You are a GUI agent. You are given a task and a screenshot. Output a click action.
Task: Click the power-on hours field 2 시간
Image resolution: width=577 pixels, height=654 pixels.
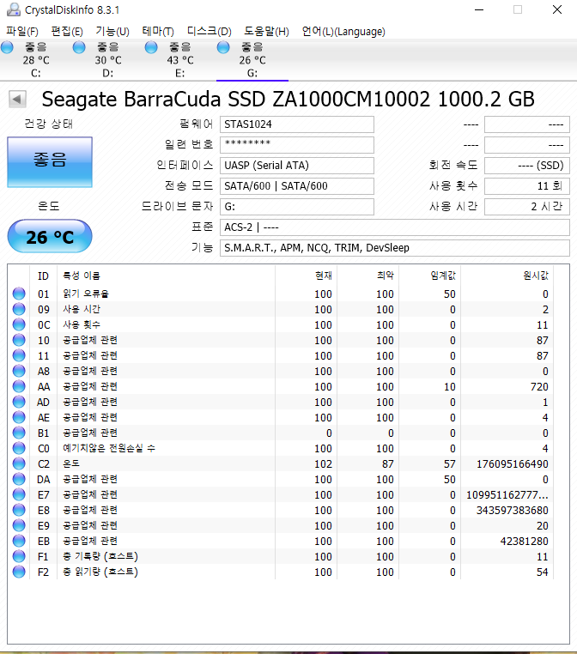[x=527, y=207]
